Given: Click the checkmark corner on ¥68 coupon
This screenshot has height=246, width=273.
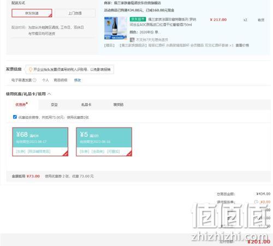Looking at the screenshot, I should (x=66, y=154).
